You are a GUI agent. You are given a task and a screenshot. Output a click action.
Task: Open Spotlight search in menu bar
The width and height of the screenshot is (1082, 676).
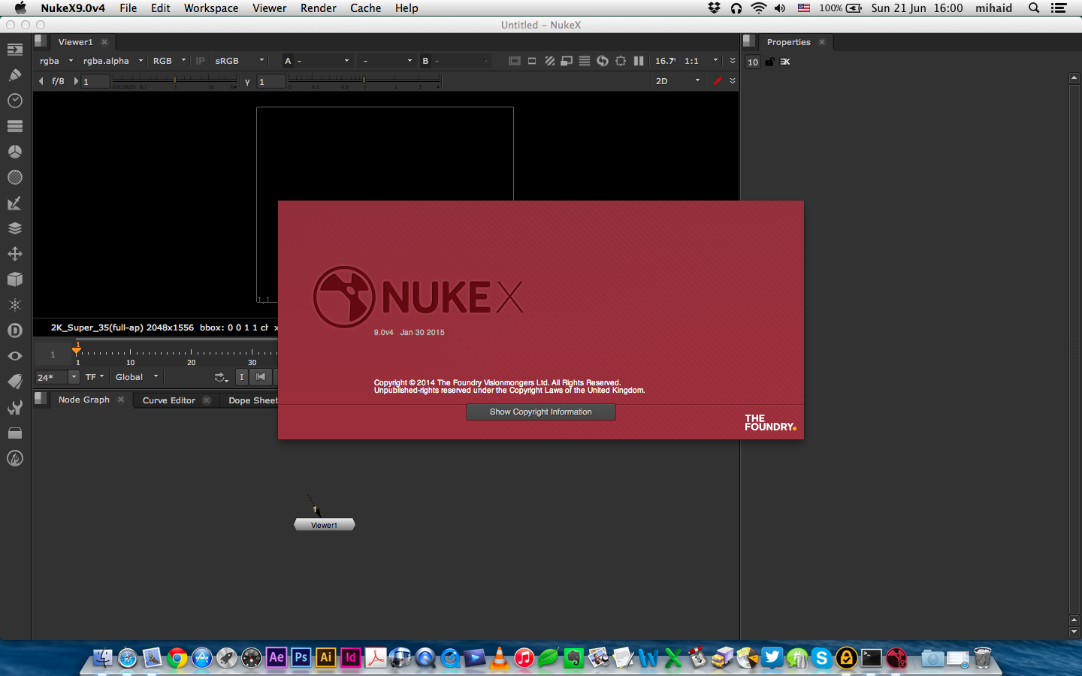[1034, 8]
